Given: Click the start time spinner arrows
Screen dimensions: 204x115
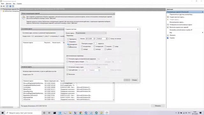Looking at the screenshot, I should coord(106,39).
